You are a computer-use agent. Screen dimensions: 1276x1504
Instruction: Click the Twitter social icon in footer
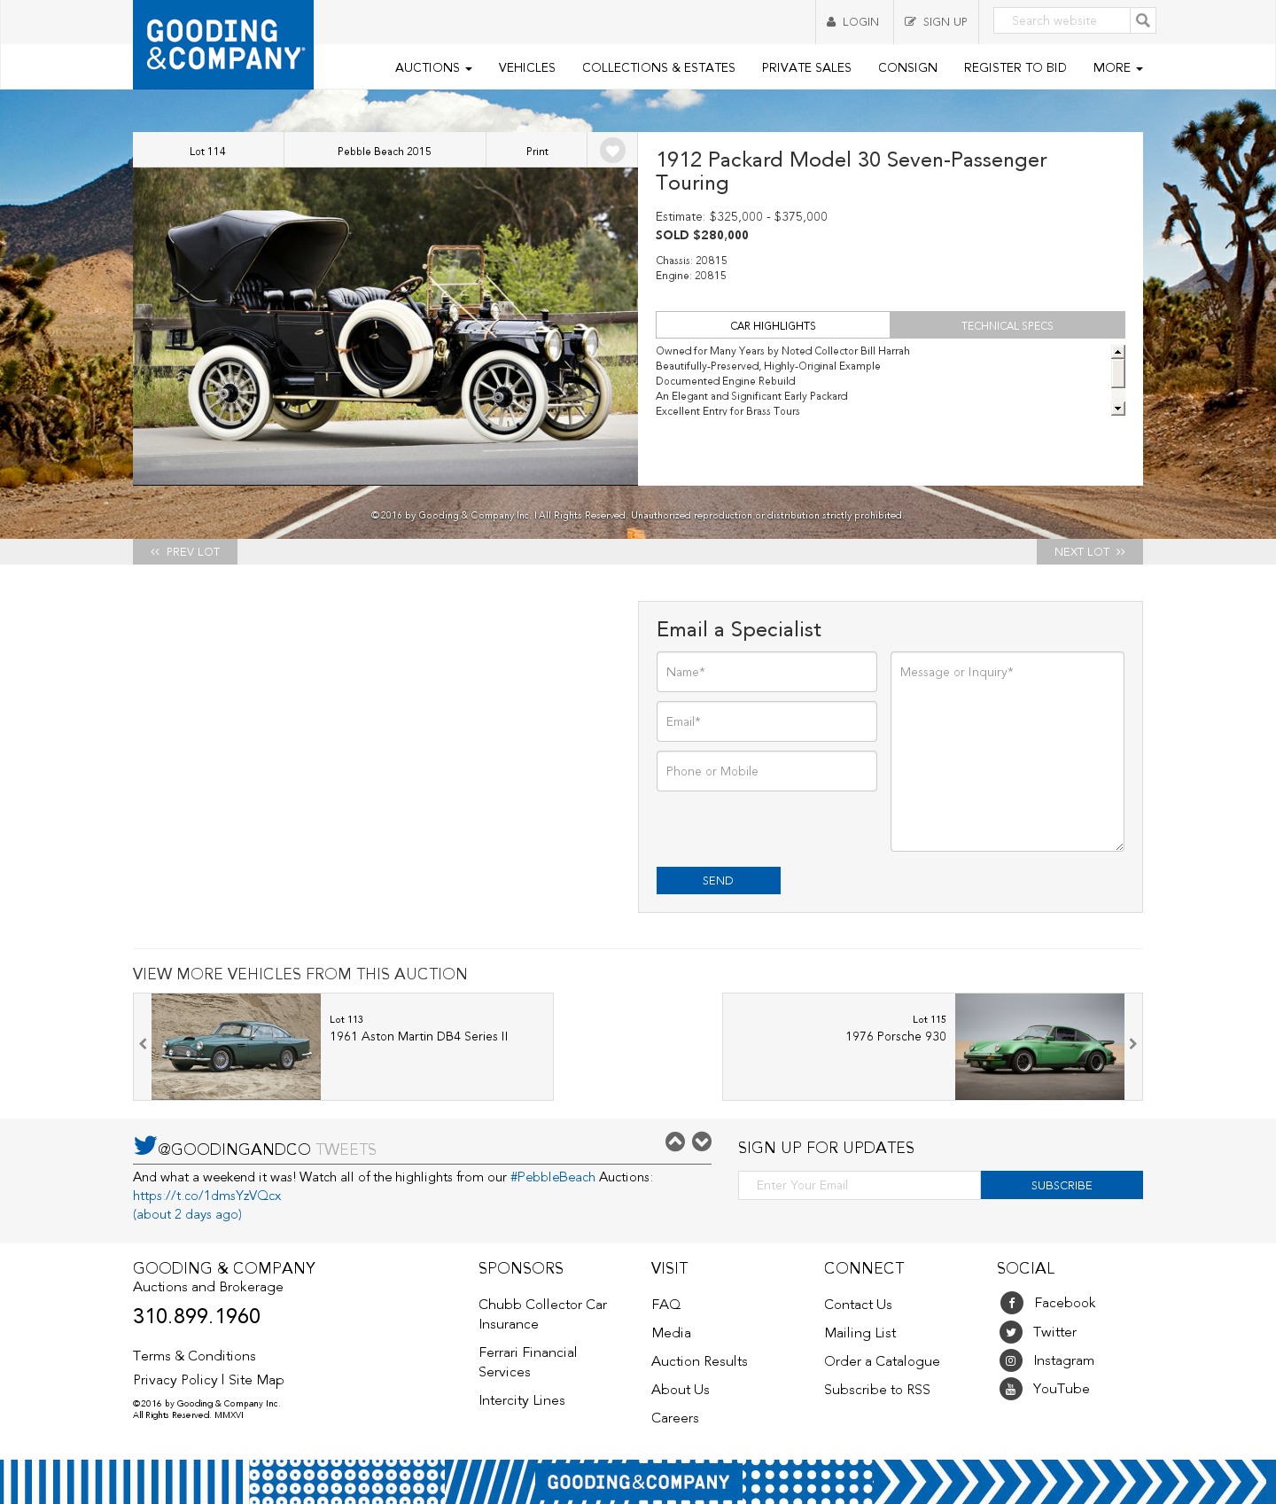point(1011,1332)
